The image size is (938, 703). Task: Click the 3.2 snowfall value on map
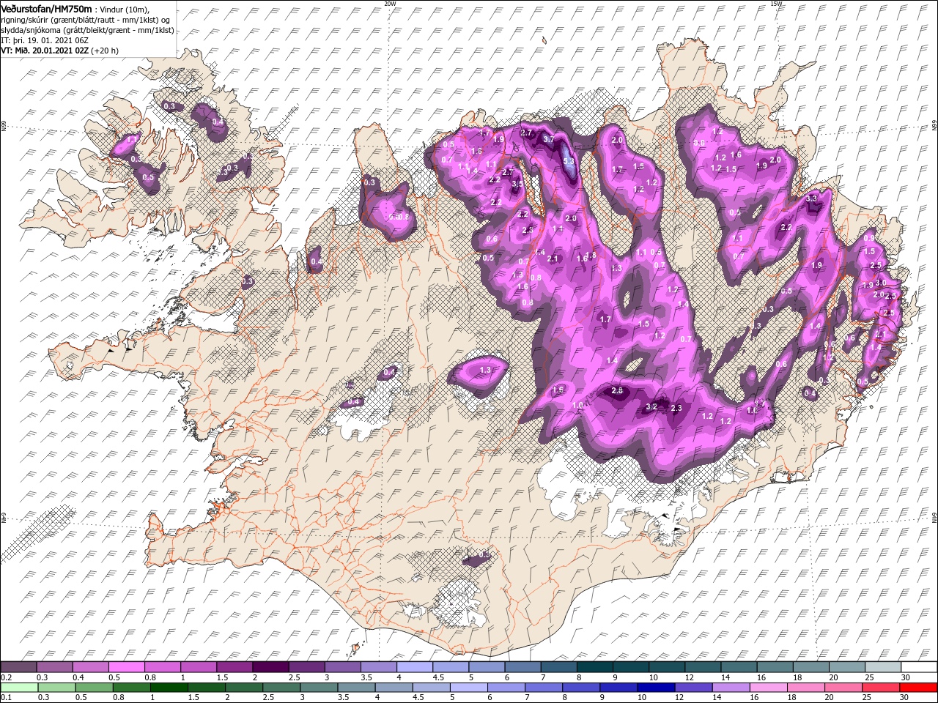pos(651,406)
